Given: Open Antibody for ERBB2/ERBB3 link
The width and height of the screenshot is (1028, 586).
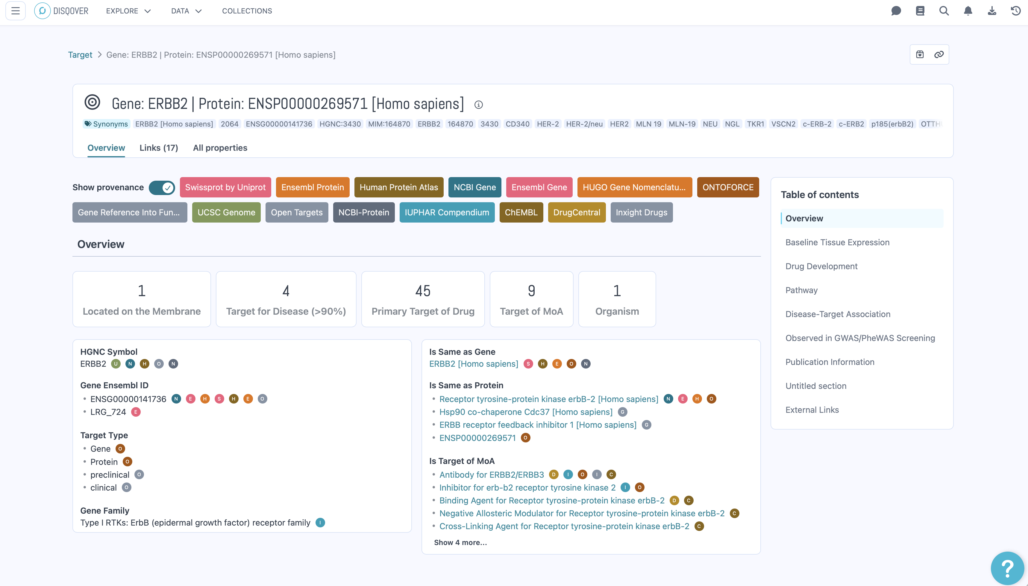Looking at the screenshot, I should point(492,475).
